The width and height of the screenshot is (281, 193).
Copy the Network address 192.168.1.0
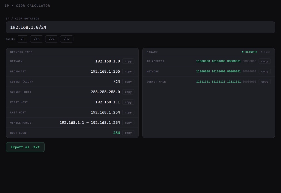(128, 61)
